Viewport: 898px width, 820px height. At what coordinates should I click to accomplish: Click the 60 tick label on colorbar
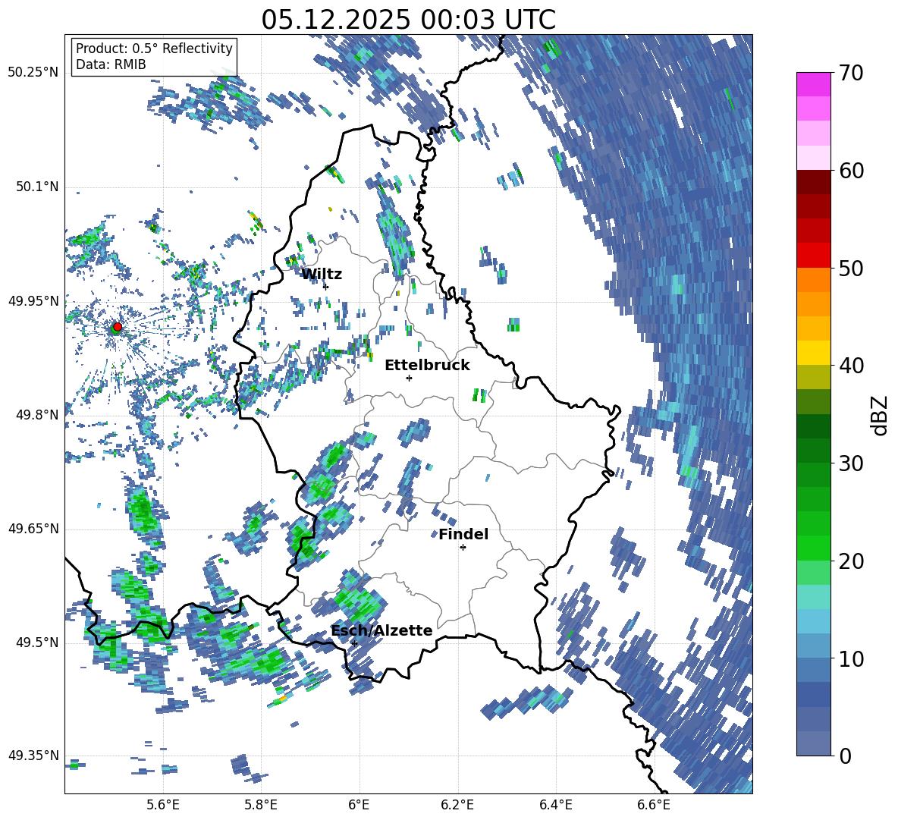pyautogui.click(x=851, y=171)
